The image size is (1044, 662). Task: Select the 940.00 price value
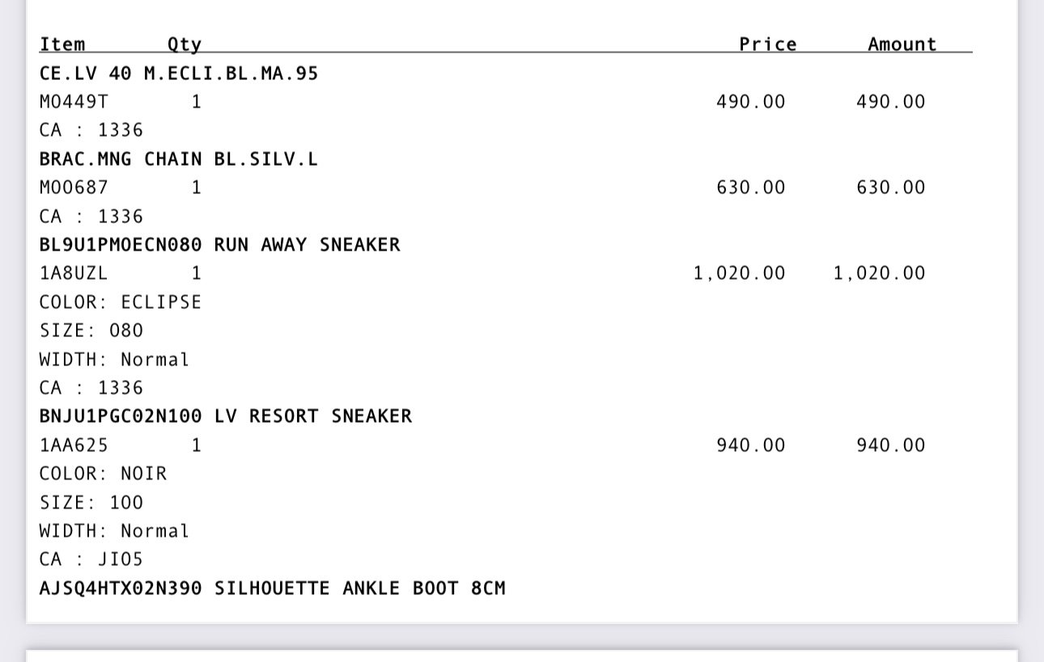coord(751,445)
